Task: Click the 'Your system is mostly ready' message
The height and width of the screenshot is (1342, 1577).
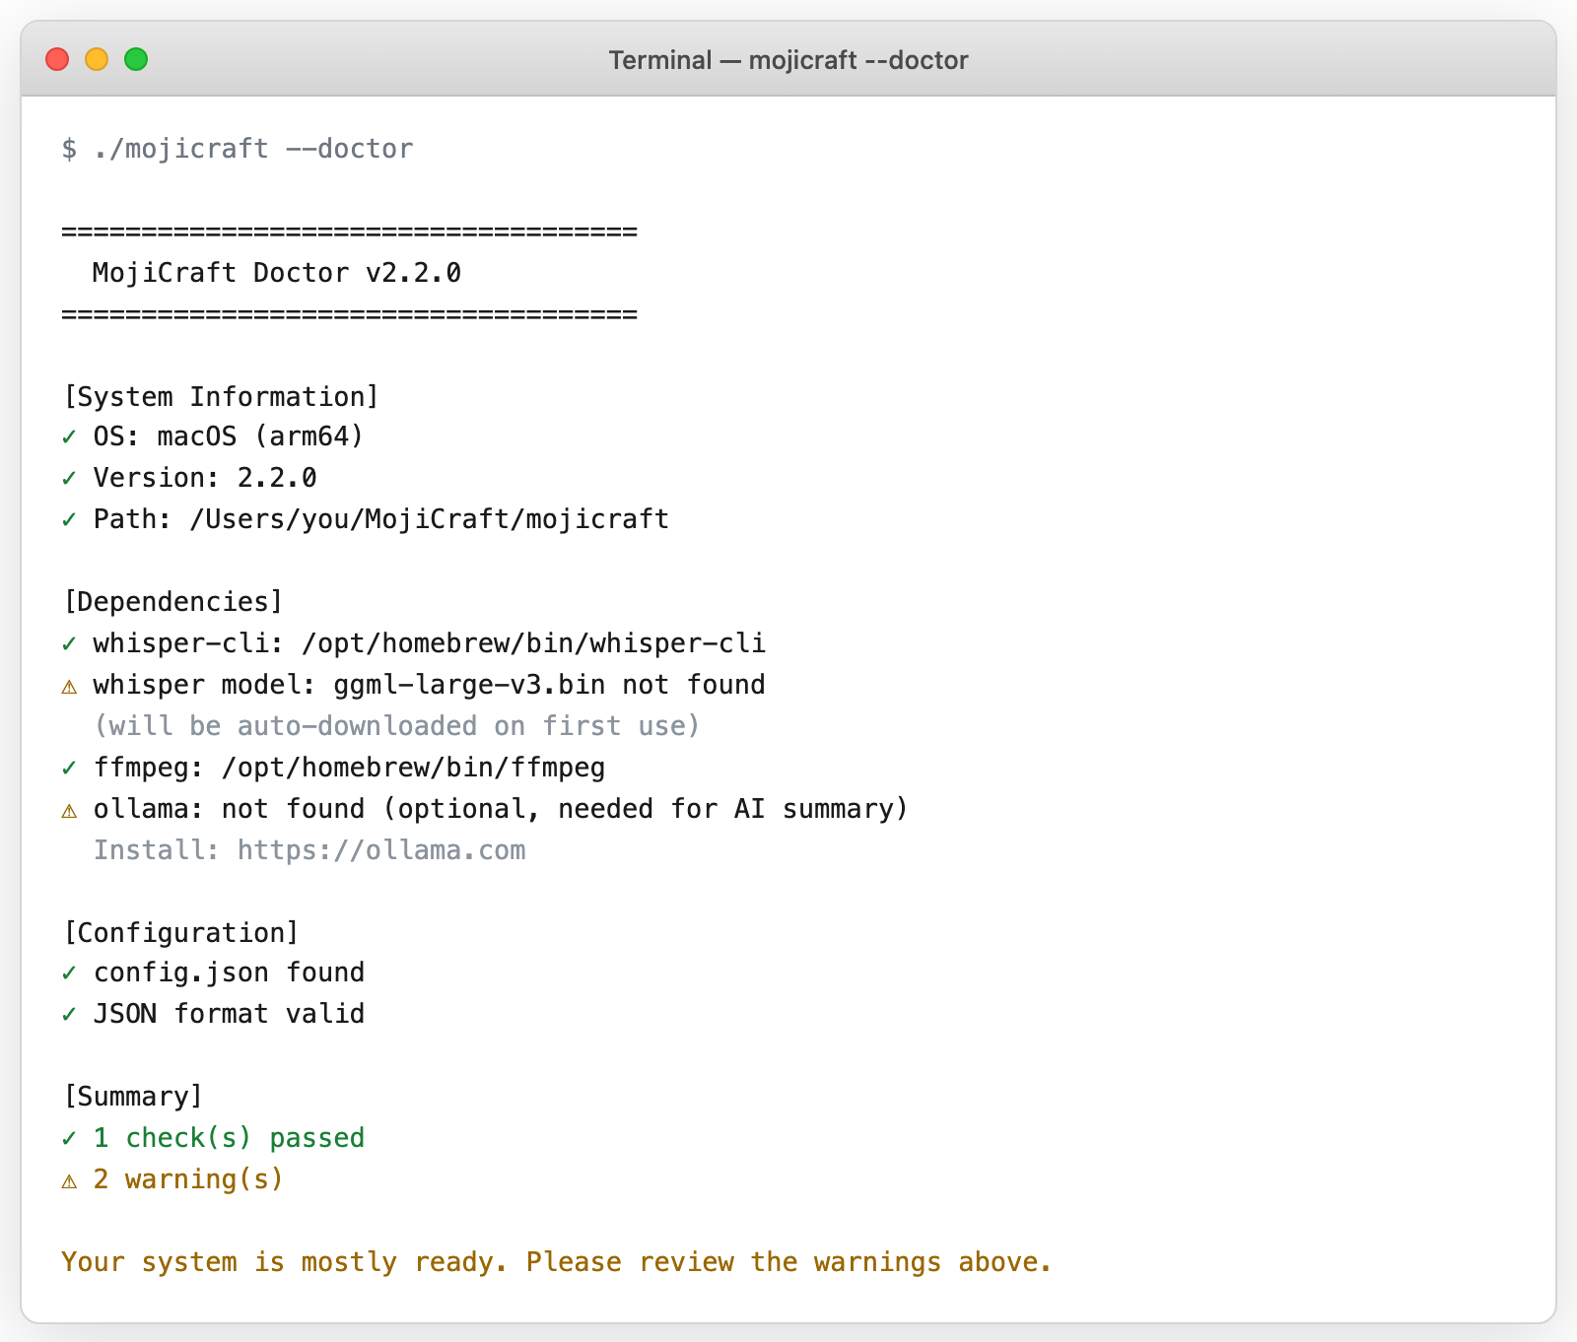Action: [x=556, y=1262]
